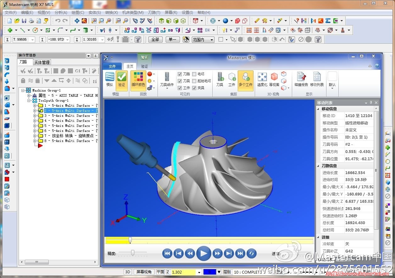Screen dimensions: 395x278
Task: Click the 工件 focus icon in 集距 group
Action: [x=232, y=79]
